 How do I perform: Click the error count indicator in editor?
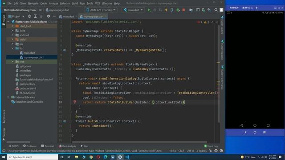[x=200, y=22]
